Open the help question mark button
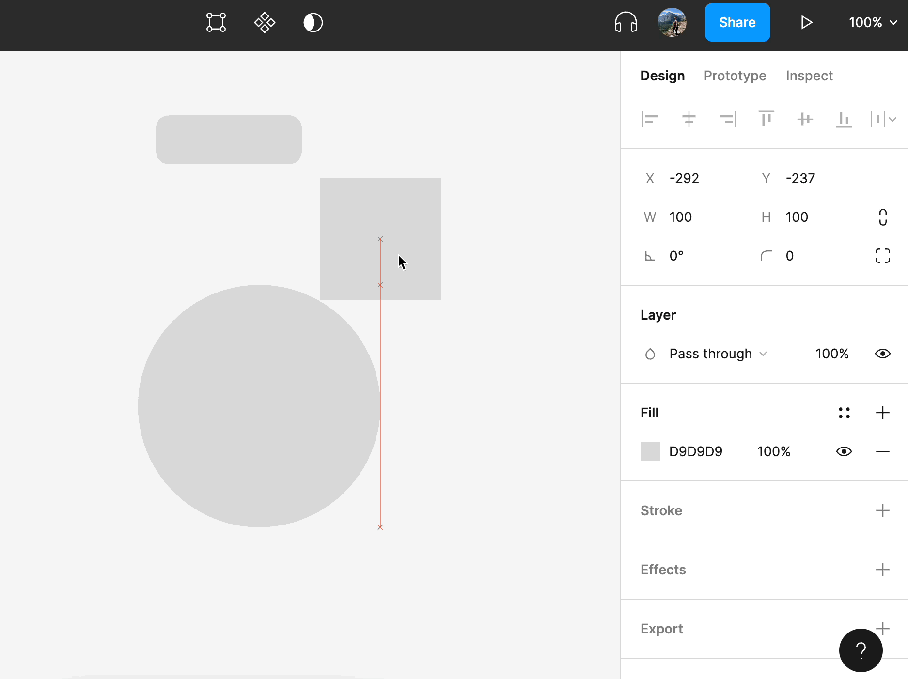908x679 pixels. click(861, 650)
